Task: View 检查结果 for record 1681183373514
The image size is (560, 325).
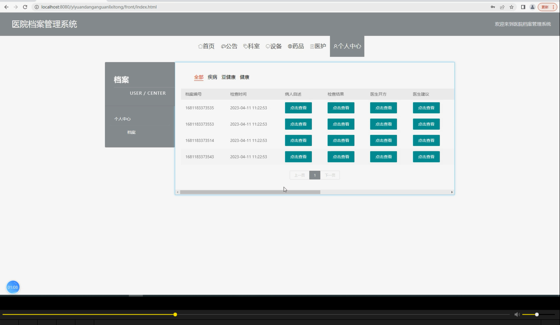Action: pyautogui.click(x=341, y=140)
